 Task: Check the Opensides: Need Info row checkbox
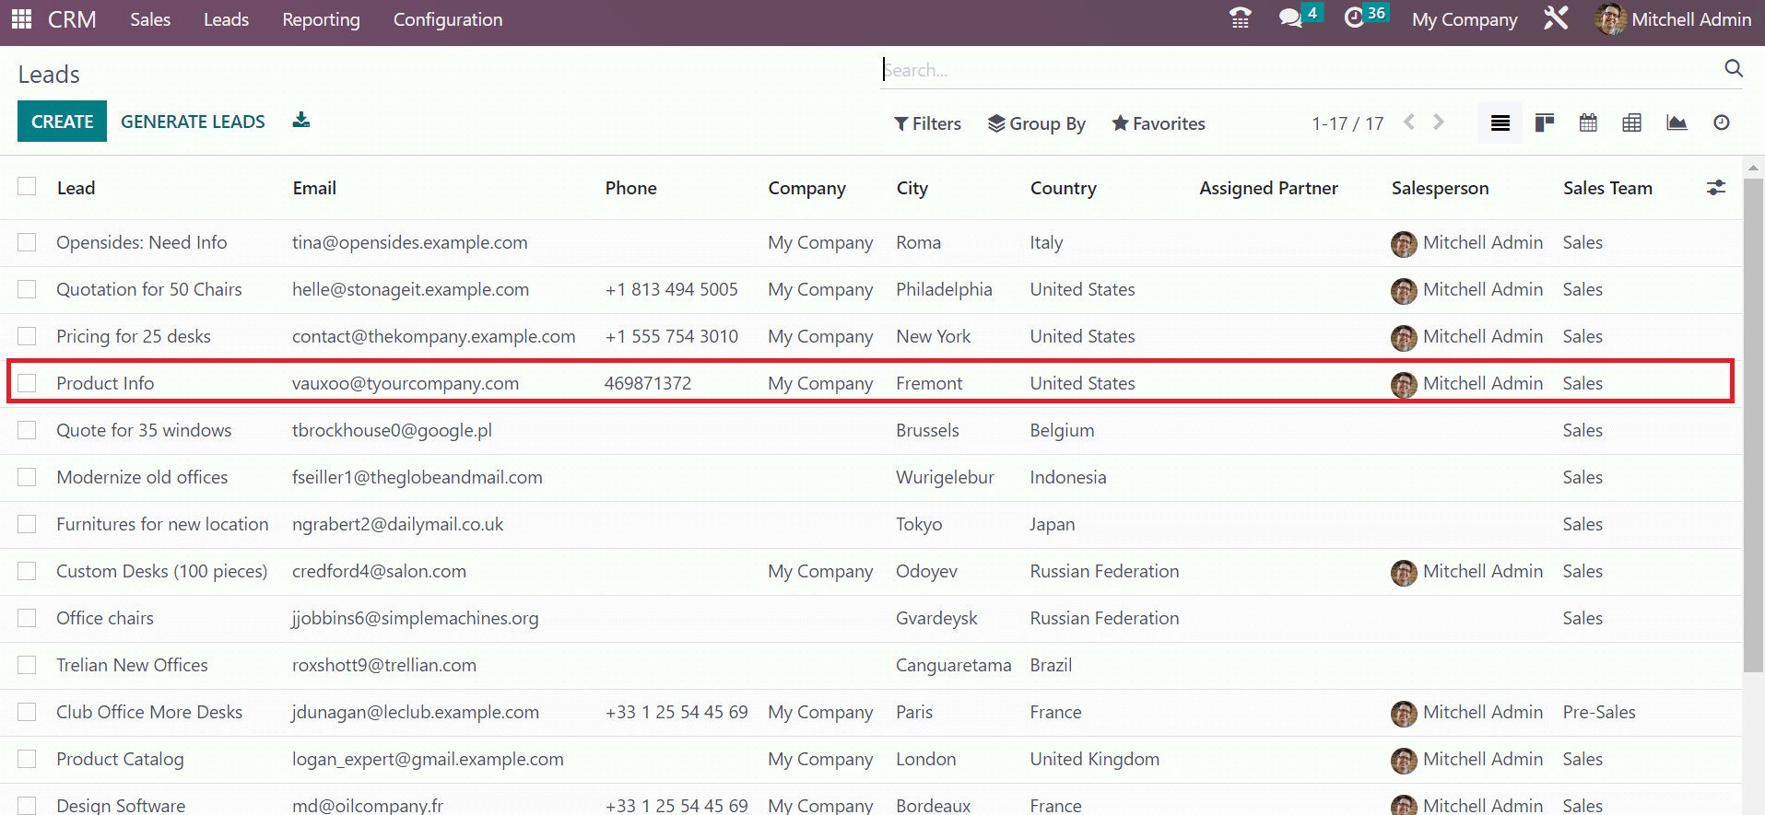tap(27, 242)
